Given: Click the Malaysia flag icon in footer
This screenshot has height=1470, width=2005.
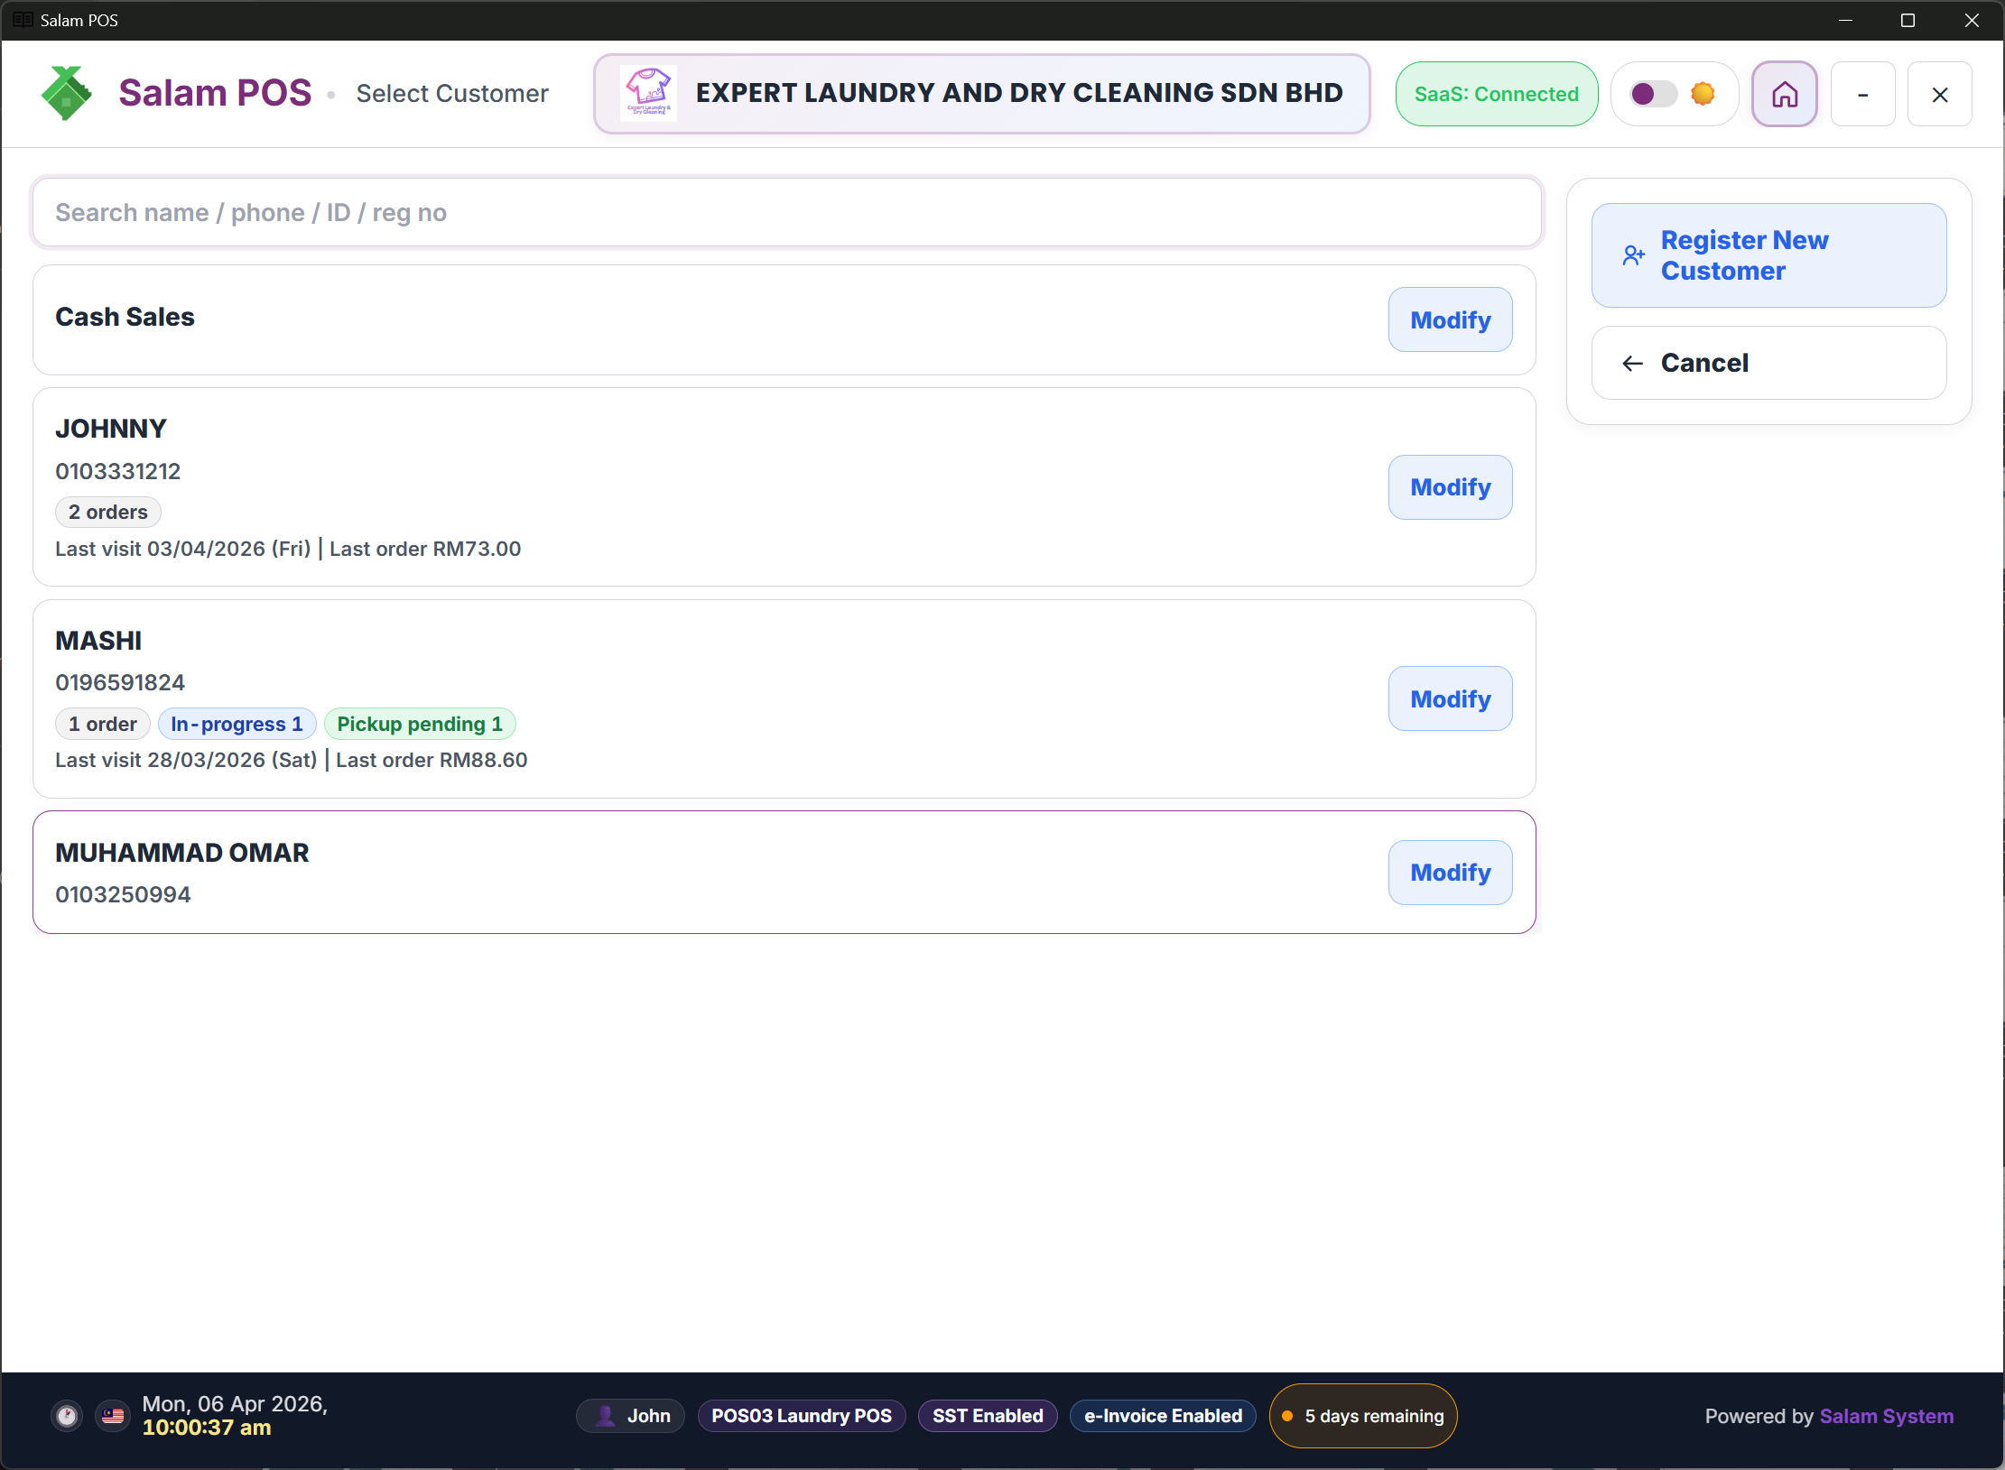Looking at the screenshot, I should click(113, 1416).
